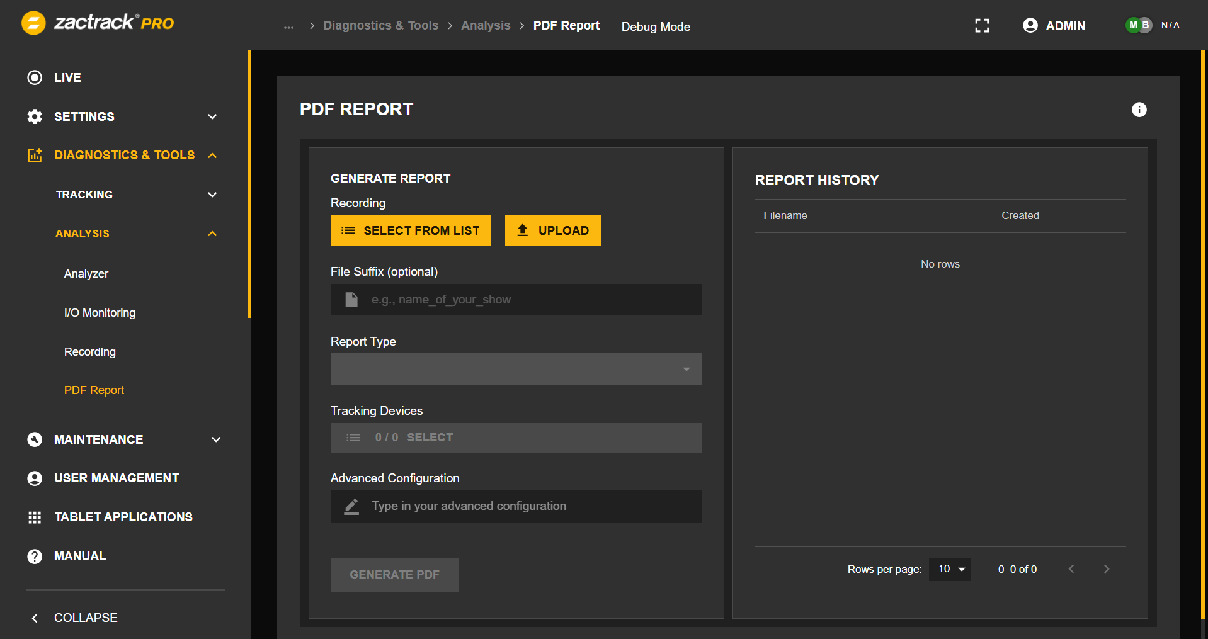Select PDF Report in sidebar
The width and height of the screenshot is (1208, 639).
[94, 390]
